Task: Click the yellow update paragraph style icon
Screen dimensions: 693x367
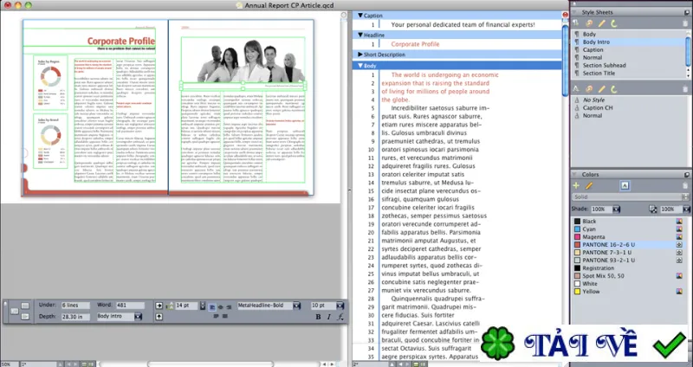Action: (x=614, y=23)
